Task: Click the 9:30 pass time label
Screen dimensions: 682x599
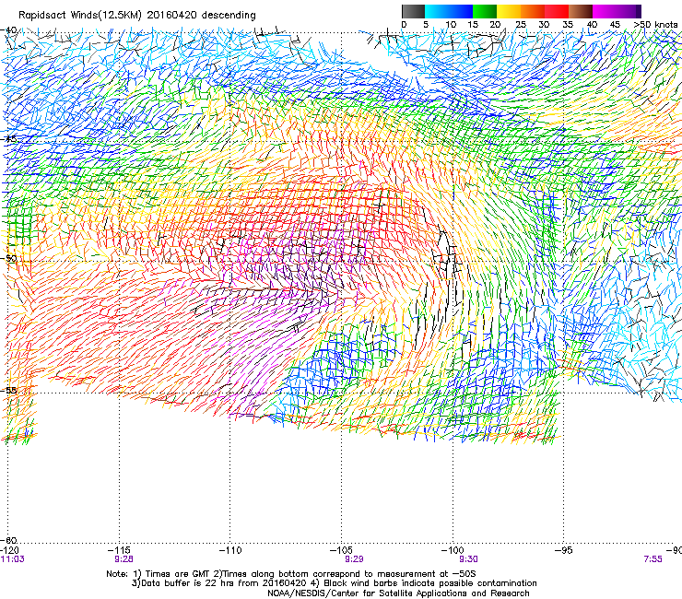Action: (468, 559)
